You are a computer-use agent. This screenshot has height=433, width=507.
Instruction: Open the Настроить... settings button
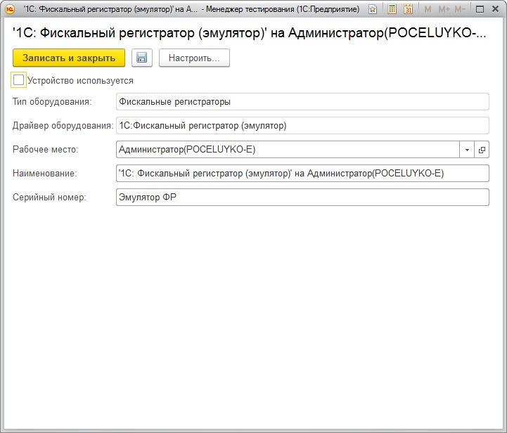[194, 58]
